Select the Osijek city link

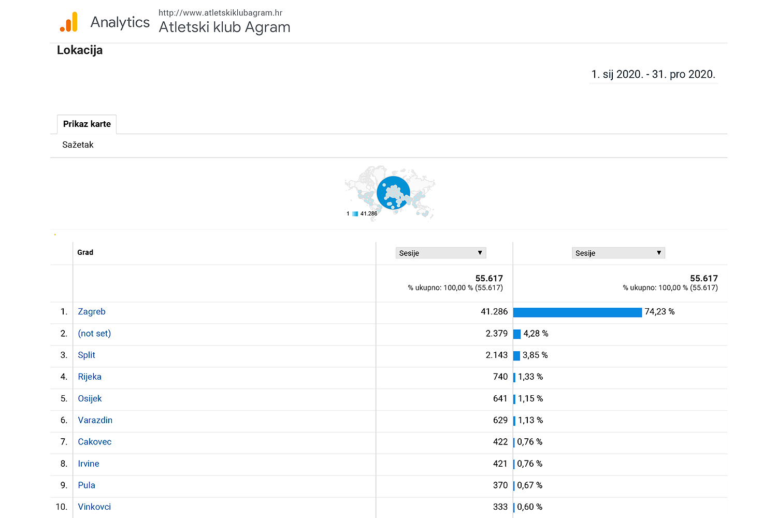(90, 399)
